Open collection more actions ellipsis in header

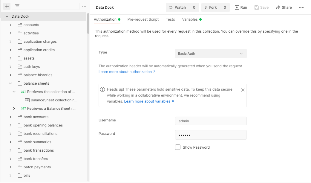pyautogui.click(x=301, y=7)
